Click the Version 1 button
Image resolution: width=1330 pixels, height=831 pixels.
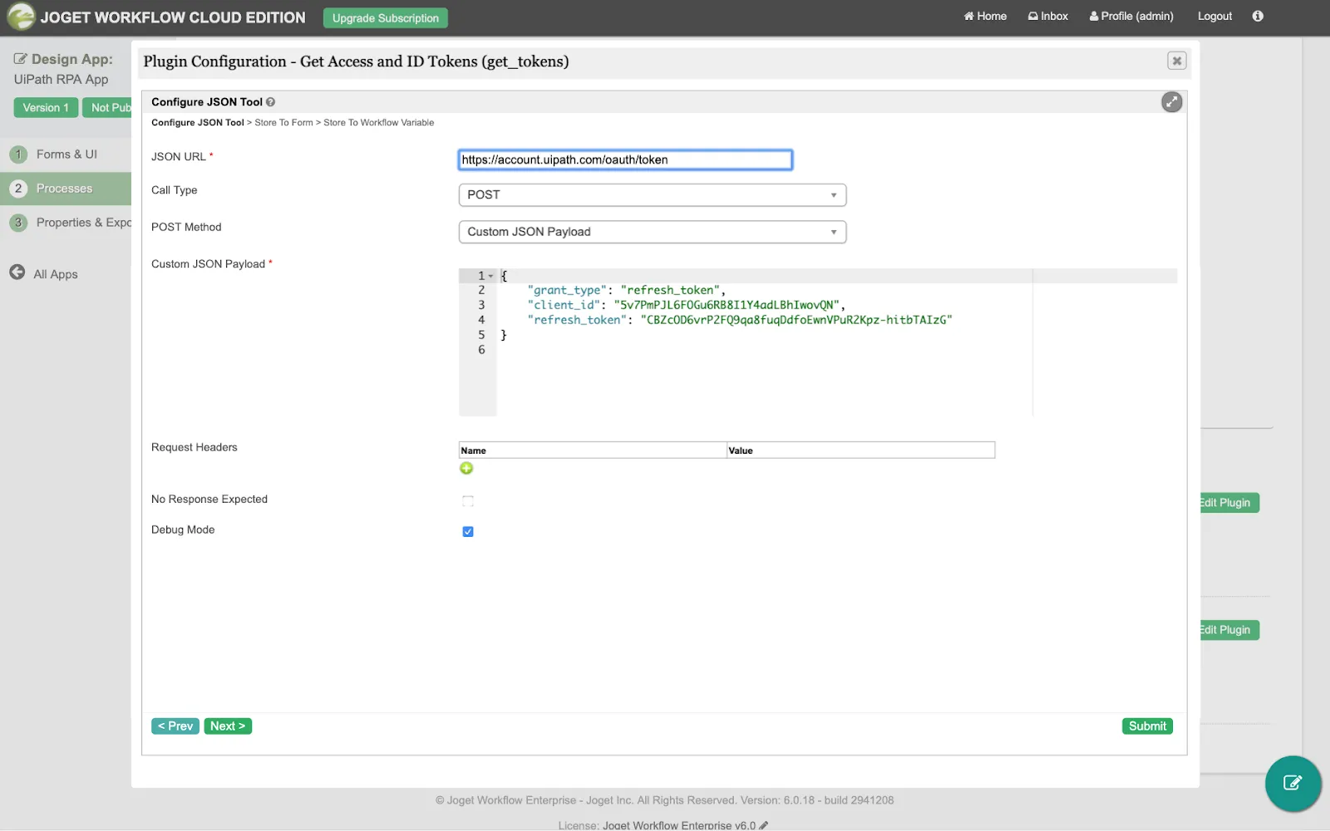point(46,107)
